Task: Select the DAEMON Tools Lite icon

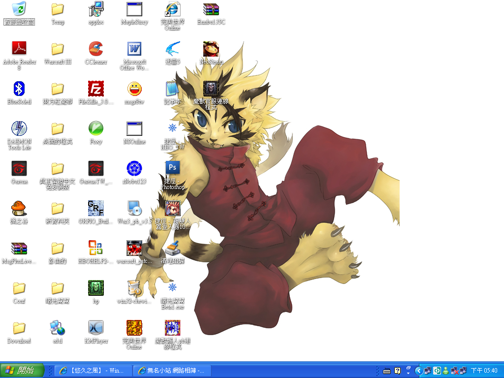Action: (19, 128)
